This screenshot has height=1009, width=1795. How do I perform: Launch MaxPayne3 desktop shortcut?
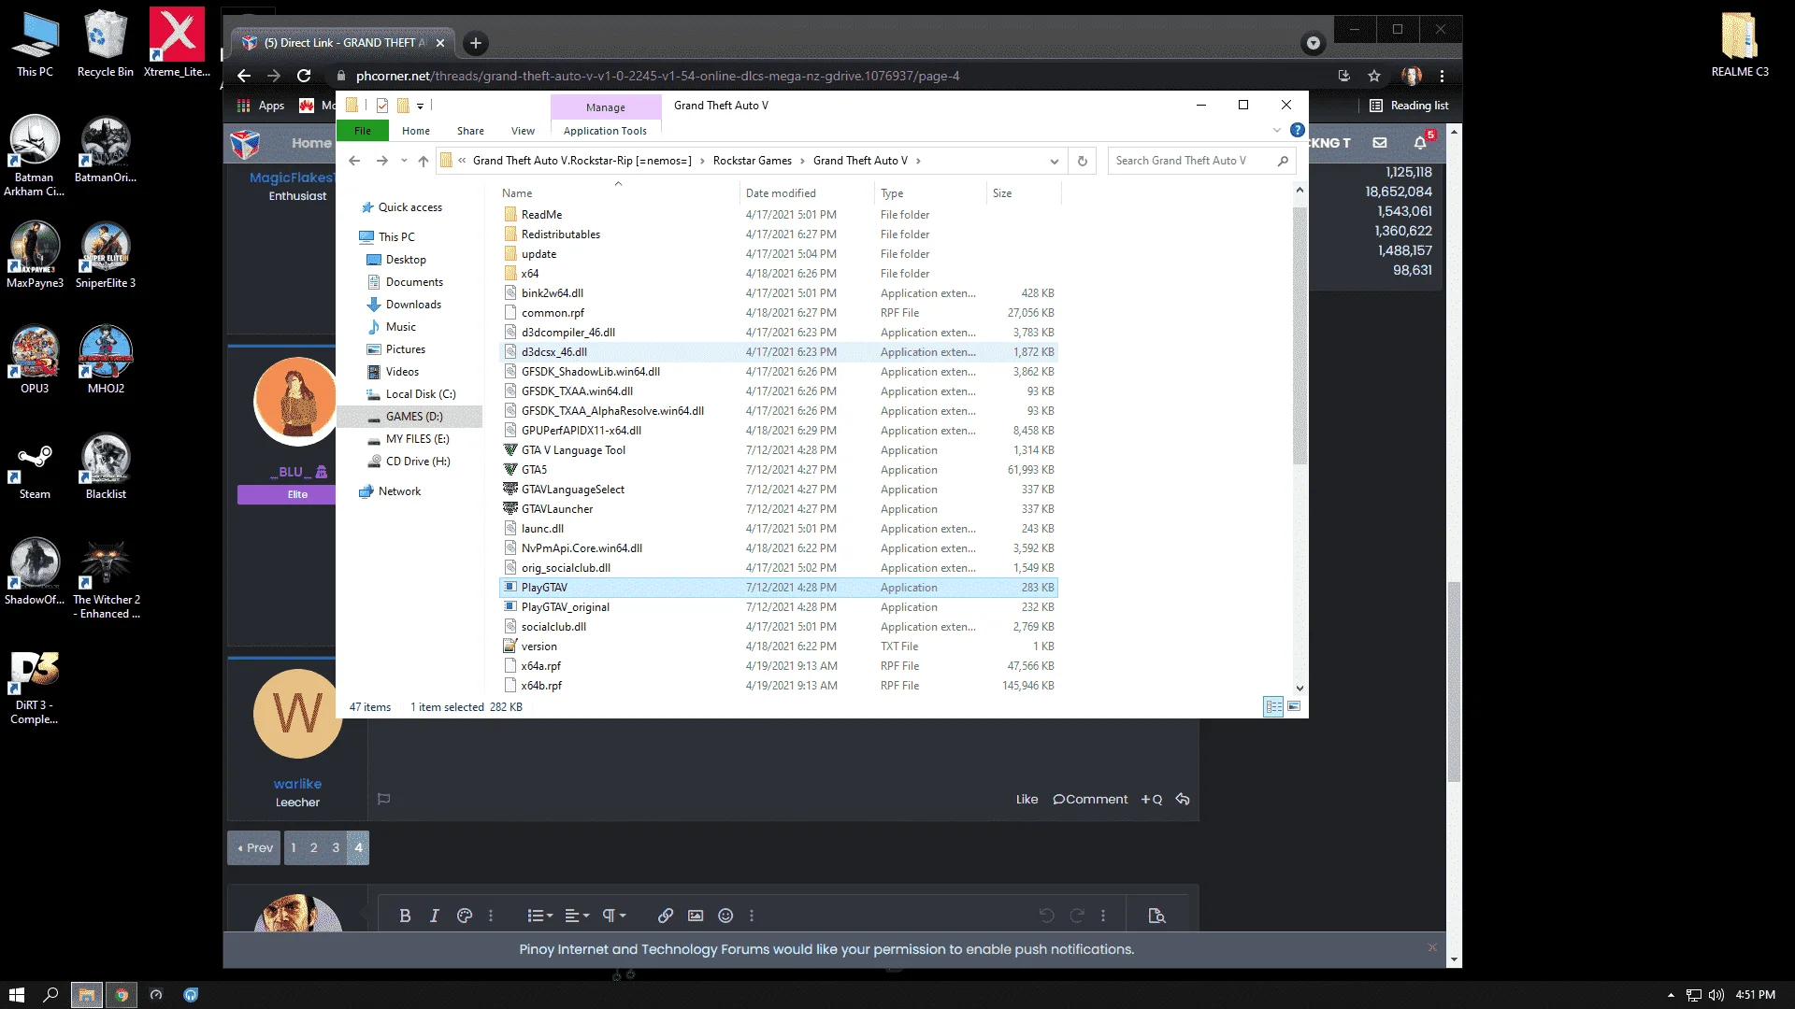(35, 255)
